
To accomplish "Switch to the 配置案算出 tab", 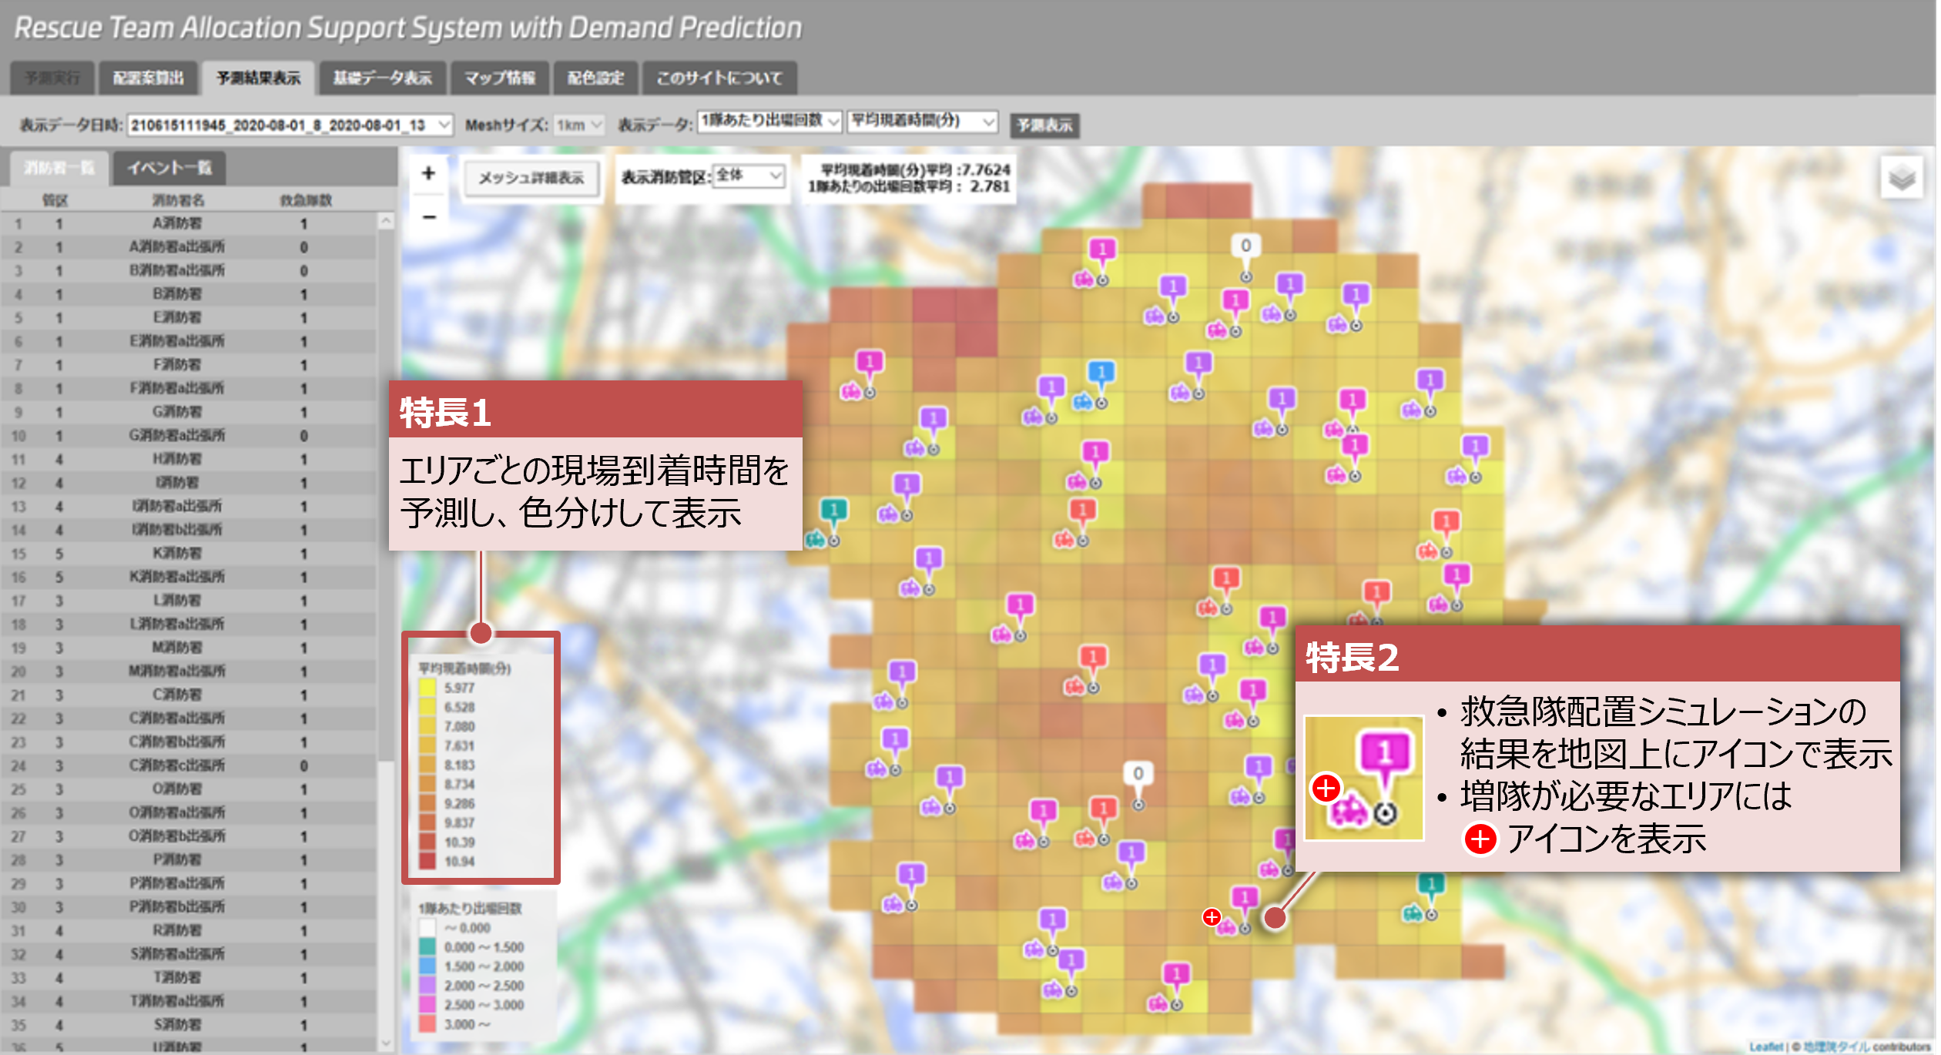I will (x=148, y=79).
